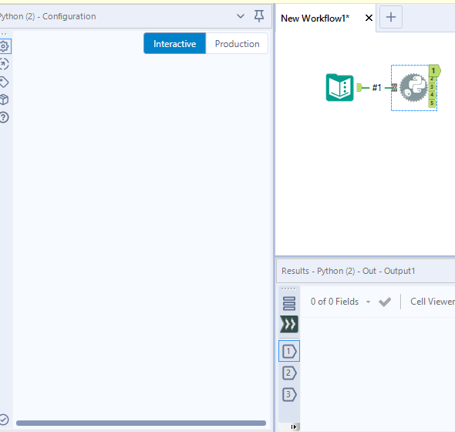Open the Engine cube icon
Viewport: 455px width, 432px height.
[5, 100]
